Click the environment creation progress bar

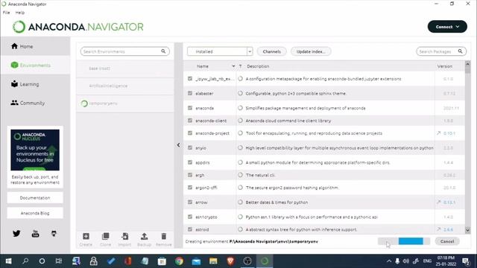[x=404, y=241]
